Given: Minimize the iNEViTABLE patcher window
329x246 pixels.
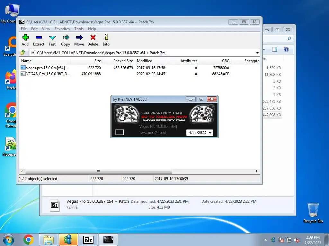Looking at the screenshot, I should pos(191,99).
